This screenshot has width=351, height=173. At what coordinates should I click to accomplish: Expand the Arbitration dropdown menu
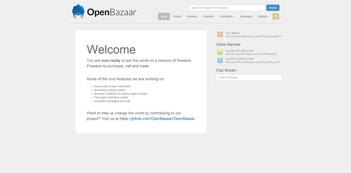tap(227, 16)
